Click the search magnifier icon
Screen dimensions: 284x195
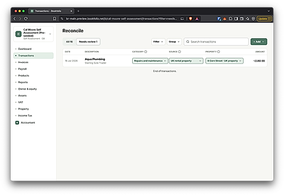[187, 42]
